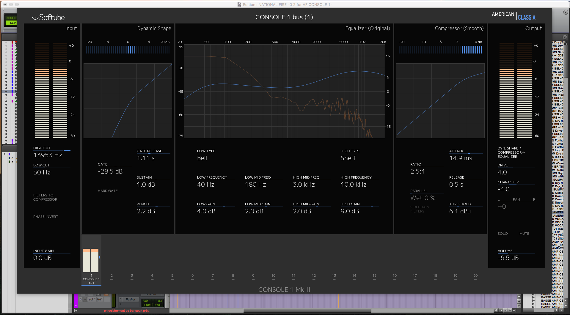Open the circular dropdown arrow at top right

click(566, 12)
